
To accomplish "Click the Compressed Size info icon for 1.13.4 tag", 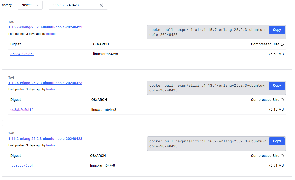I will [282, 100].
